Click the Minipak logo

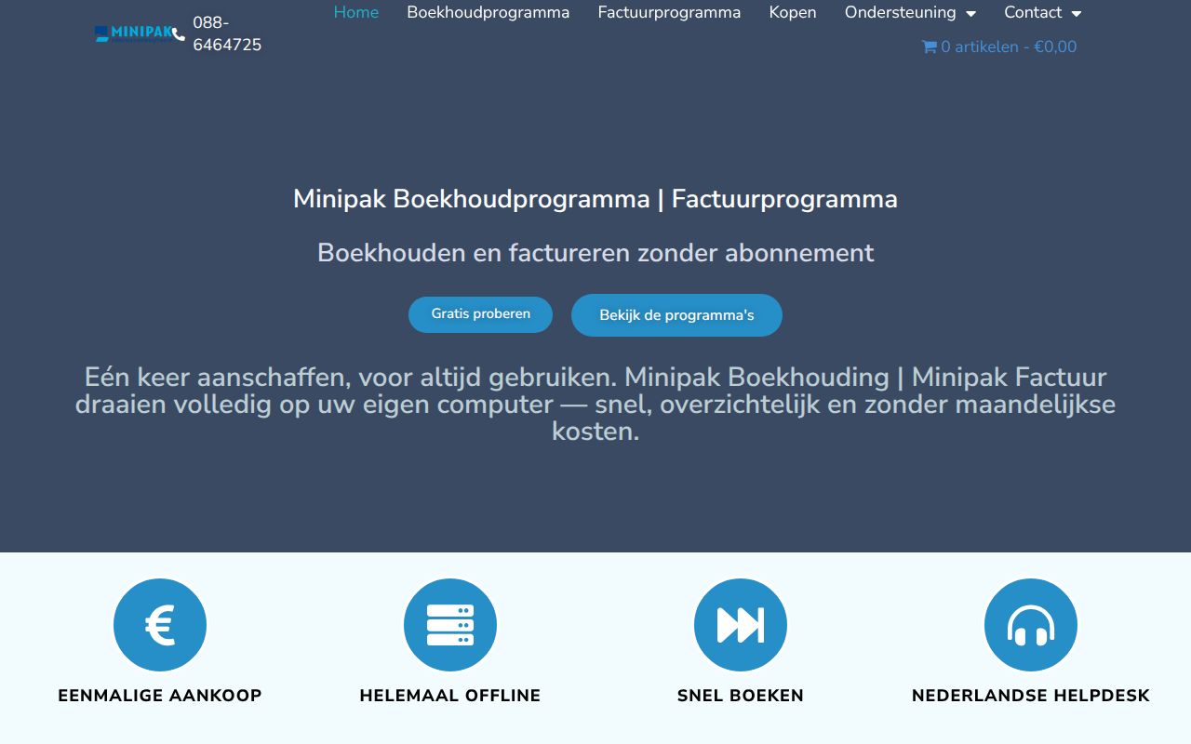click(133, 34)
